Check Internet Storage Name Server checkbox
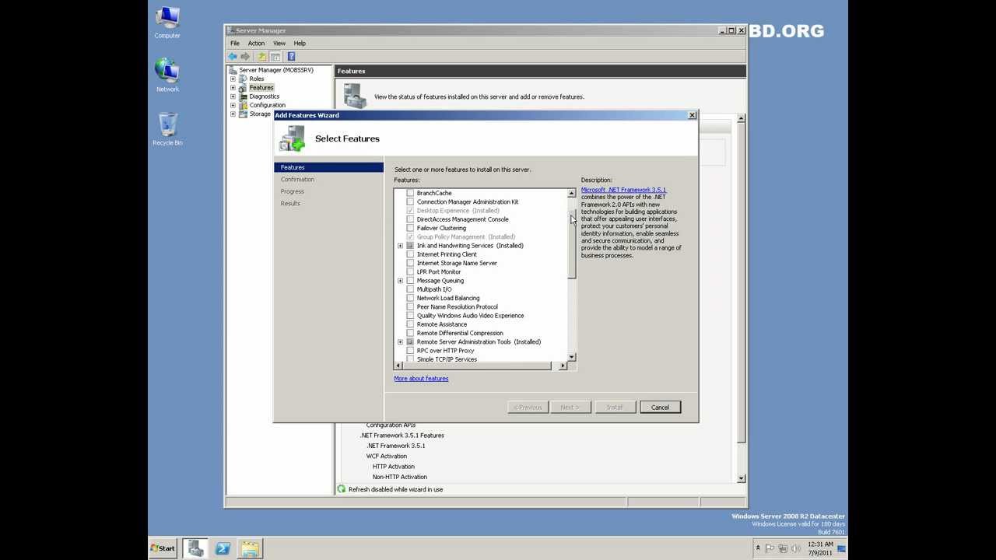The height and width of the screenshot is (560, 996). coord(410,263)
